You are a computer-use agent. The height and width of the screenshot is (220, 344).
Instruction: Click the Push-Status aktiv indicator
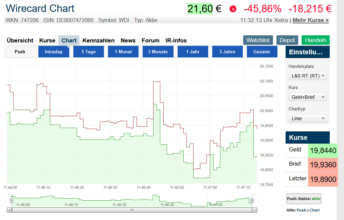point(304,199)
